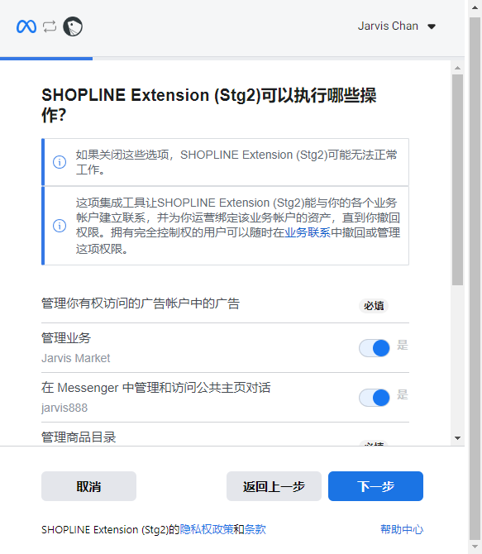The height and width of the screenshot is (554, 482).
Task: Click inner panel scroll up arrow
Action: [458, 68]
